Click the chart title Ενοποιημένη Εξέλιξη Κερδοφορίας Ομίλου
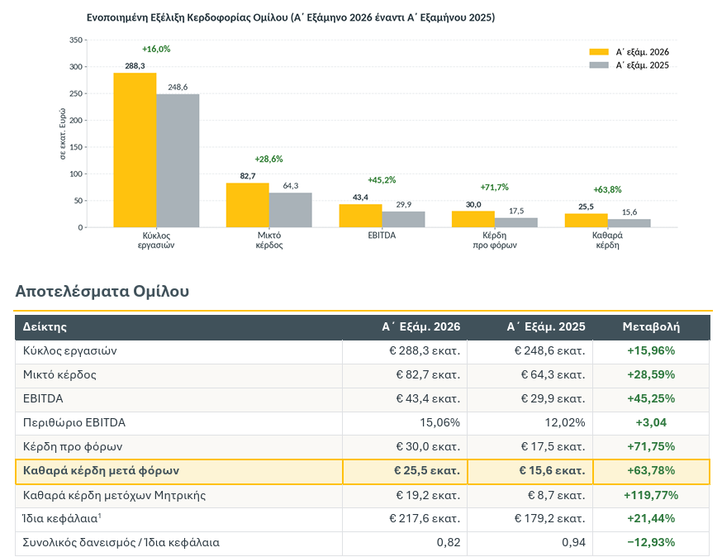This screenshot has height=557, width=722. [x=291, y=17]
